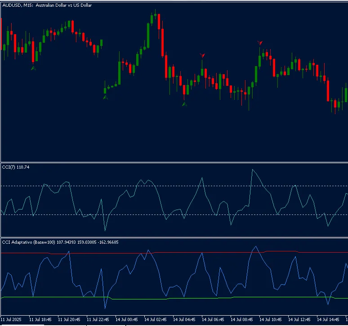Screen dimensions: 348x326
Task: Click the rightmost green buy arrow
Action: click(x=184, y=104)
